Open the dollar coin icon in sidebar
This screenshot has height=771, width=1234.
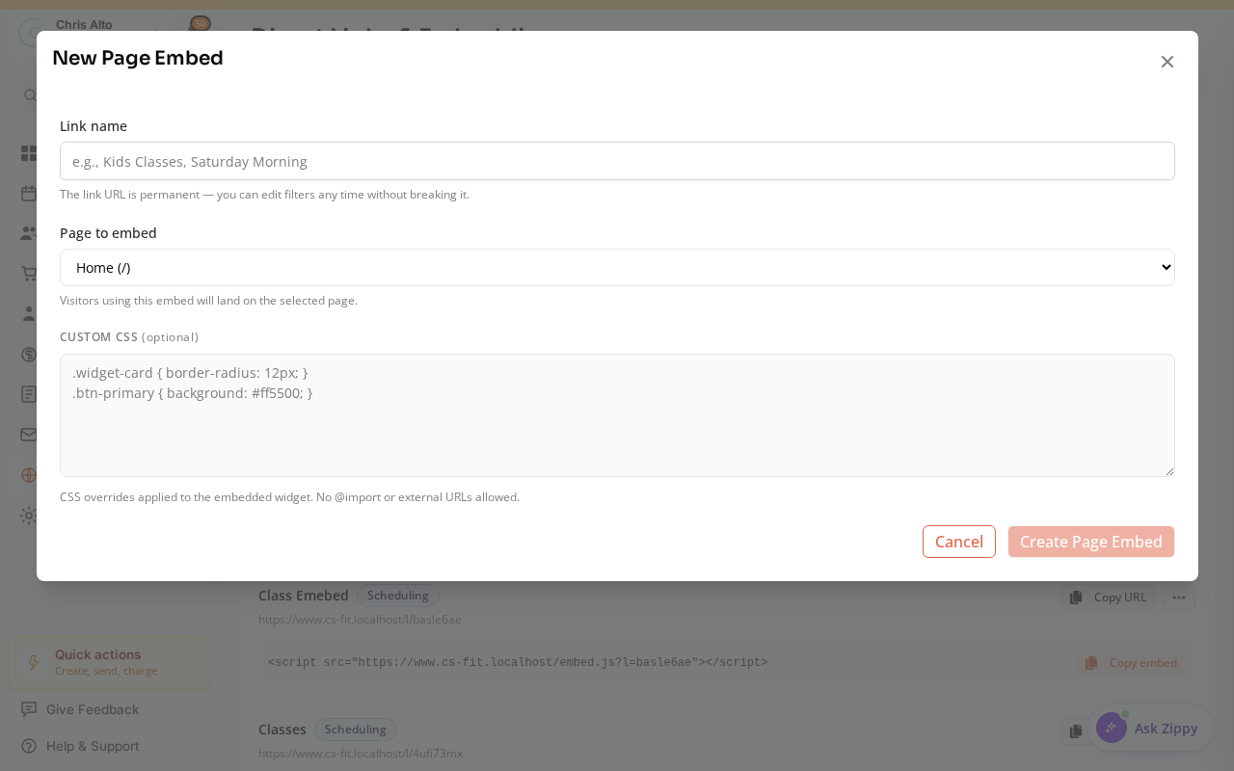click(29, 354)
